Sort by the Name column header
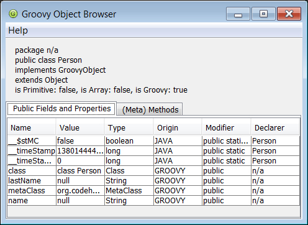Image resolution: width=308 pixels, height=225 pixels. (x=32, y=128)
